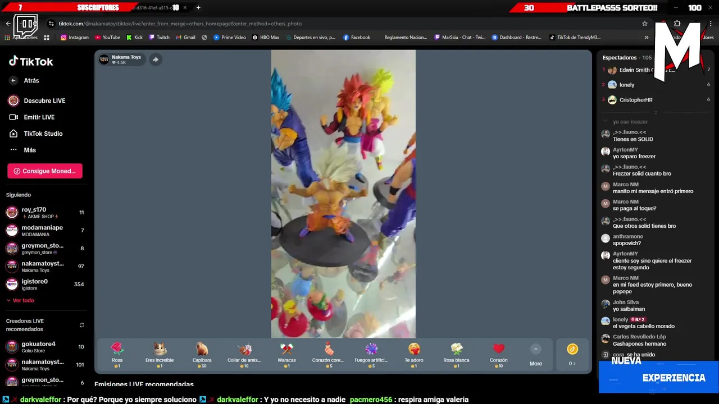The image size is (719, 404).
Task: Open Dashboard - Restream bookmark
Action: 517,38
